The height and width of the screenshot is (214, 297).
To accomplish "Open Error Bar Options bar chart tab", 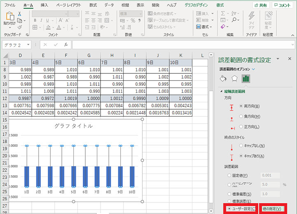I will click(246, 78).
